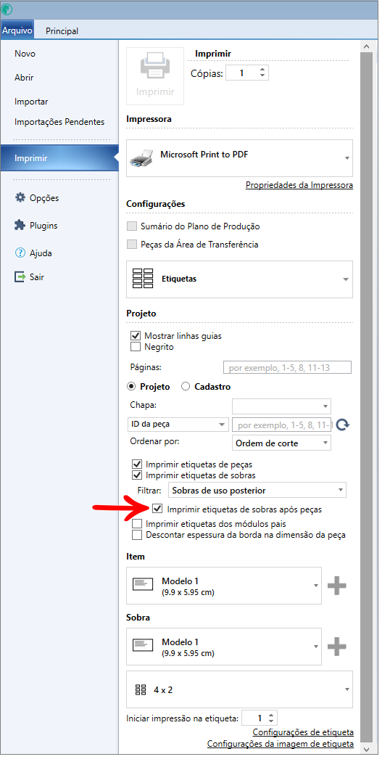Open Ajuda with the question mark icon

pos(20,253)
